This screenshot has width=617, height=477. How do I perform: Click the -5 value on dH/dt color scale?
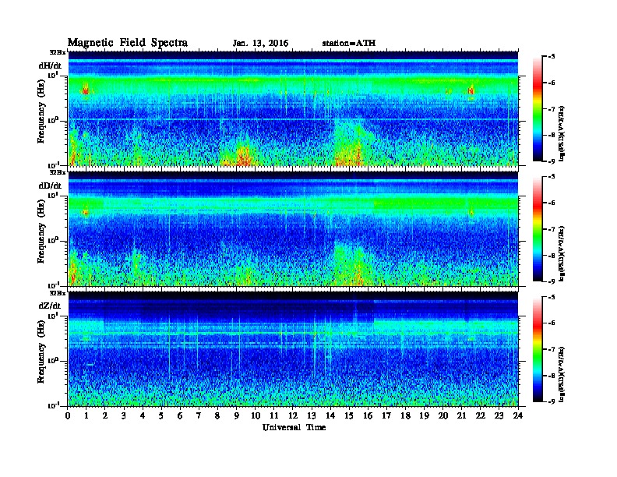[x=552, y=57]
